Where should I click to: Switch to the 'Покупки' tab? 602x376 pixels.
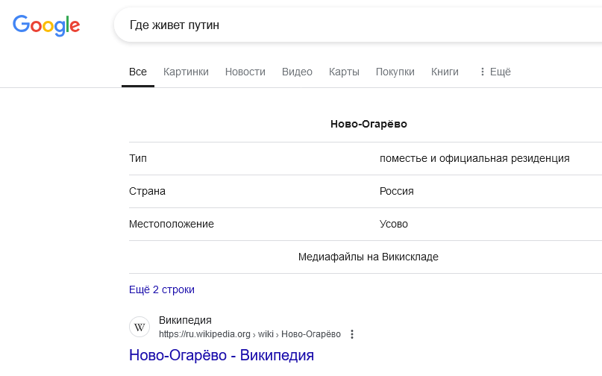395,72
